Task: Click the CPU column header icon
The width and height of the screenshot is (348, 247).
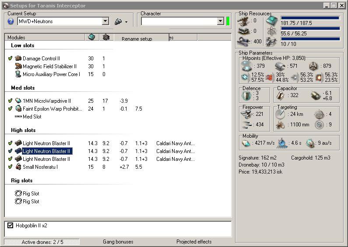Action: (x=91, y=37)
